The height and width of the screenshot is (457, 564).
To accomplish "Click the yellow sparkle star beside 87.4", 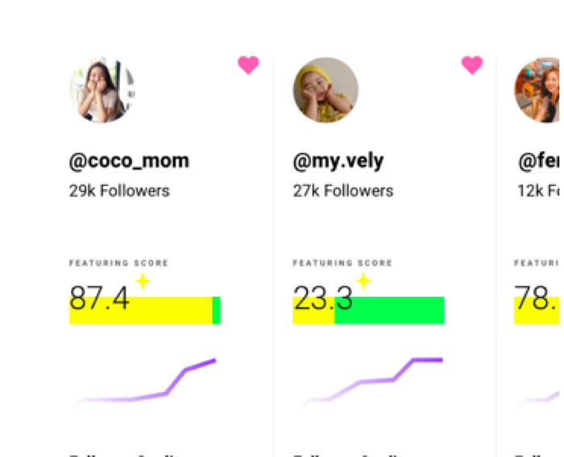I will [143, 281].
